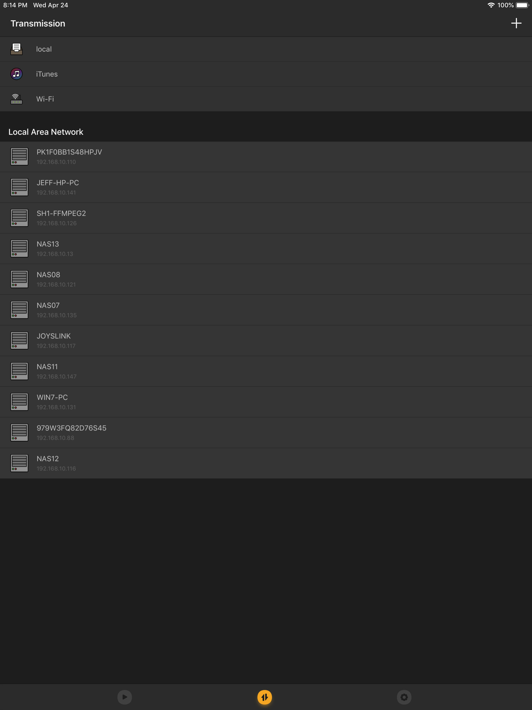
Task: Open the settings gear tab
Action: point(404,697)
